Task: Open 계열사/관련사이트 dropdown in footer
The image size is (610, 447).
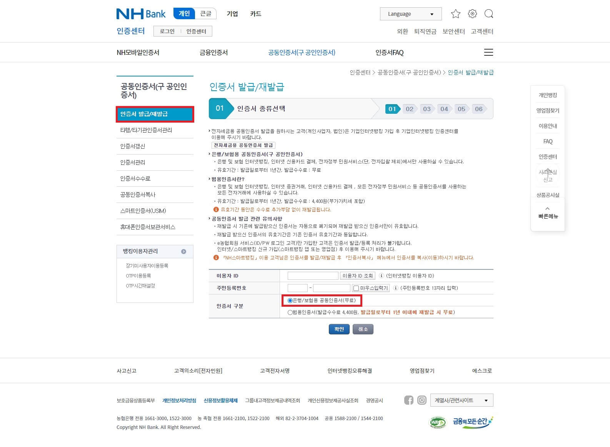Action: tap(462, 400)
